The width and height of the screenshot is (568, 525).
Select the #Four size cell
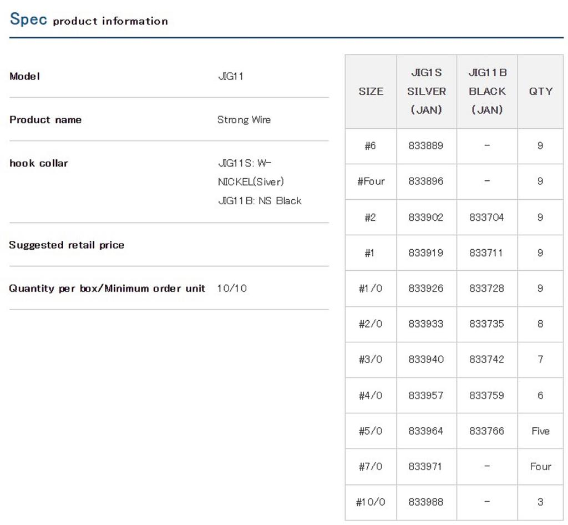pos(371,181)
